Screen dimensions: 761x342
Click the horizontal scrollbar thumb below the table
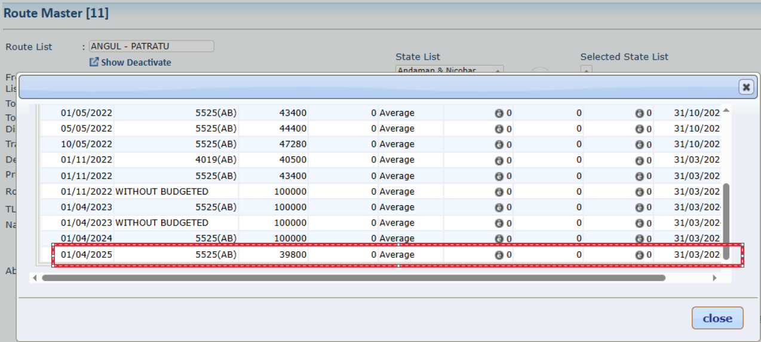click(x=352, y=278)
